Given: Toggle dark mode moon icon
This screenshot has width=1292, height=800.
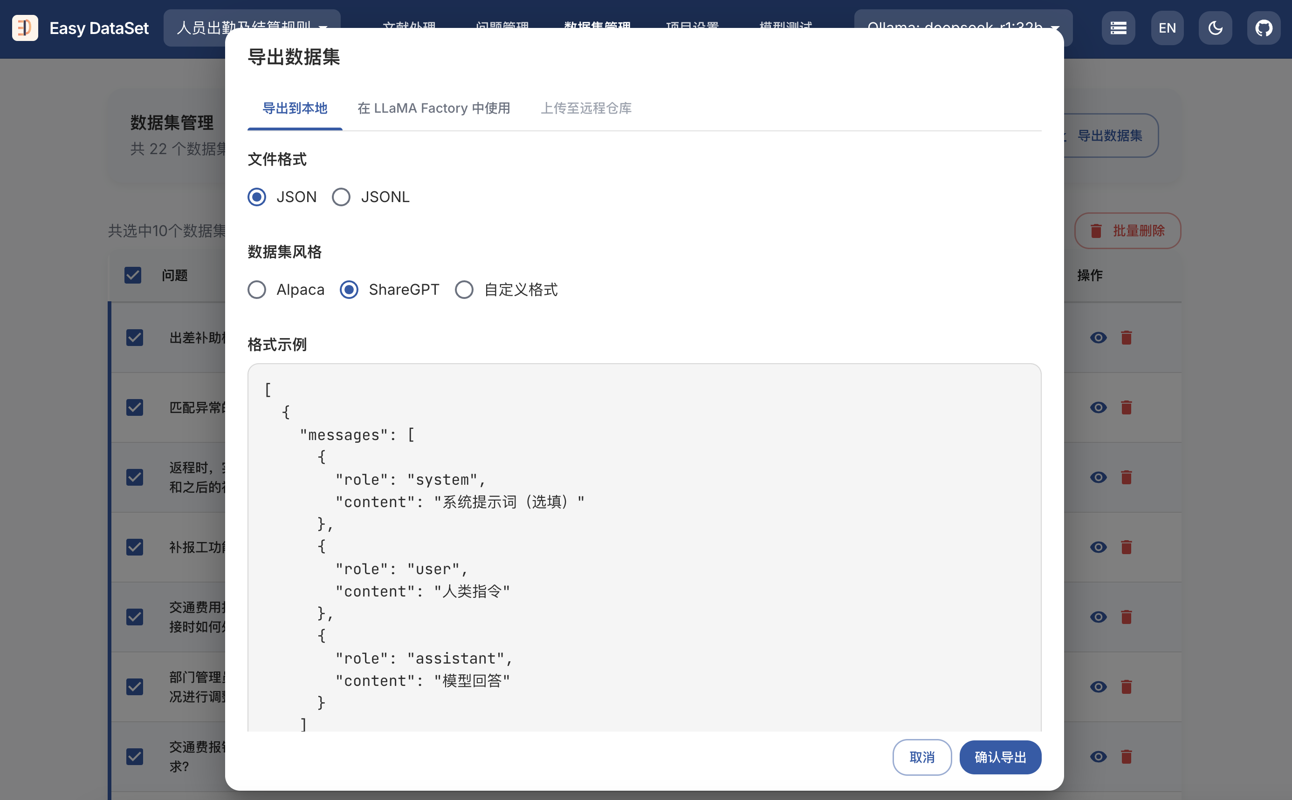Looking at the screenshot, I should 1215,27.
